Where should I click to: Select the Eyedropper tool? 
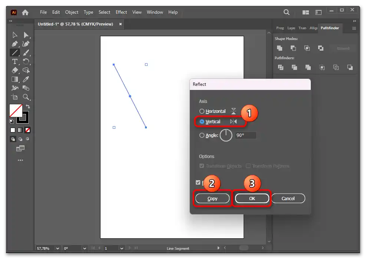26,79
